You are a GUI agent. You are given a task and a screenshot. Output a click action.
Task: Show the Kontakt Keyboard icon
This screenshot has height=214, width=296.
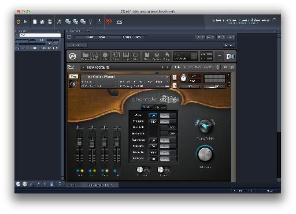tap(126, 56)
